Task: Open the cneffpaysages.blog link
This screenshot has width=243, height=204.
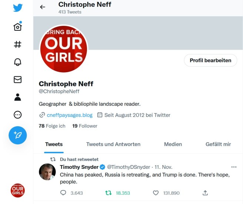Action: pyautogui.click(x=69, y=115)
